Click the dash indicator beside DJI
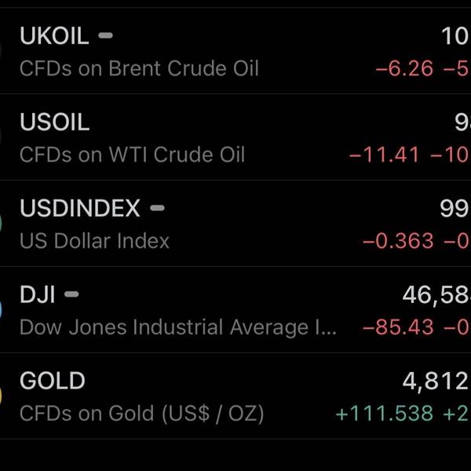Image resolution: width=471 pixels, height=471 pixels. [x=71, y=295]
